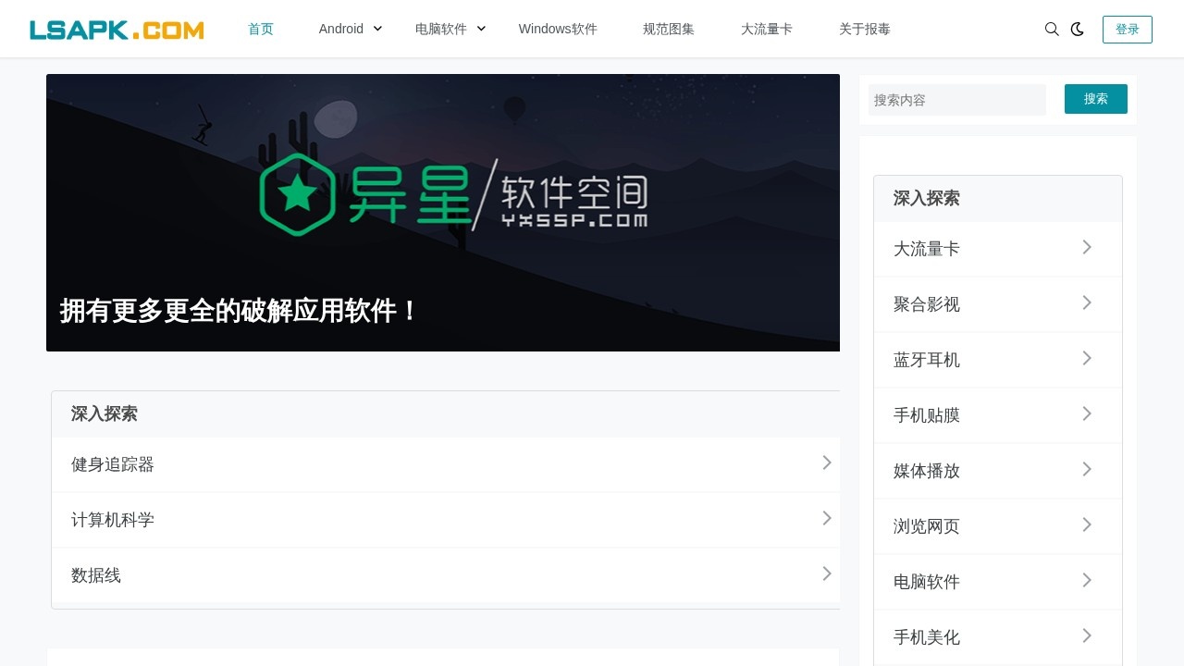The width and height of the screenshot is (1184, 666).
Task: Click the chevron beside 数据线
Action: 827,573
